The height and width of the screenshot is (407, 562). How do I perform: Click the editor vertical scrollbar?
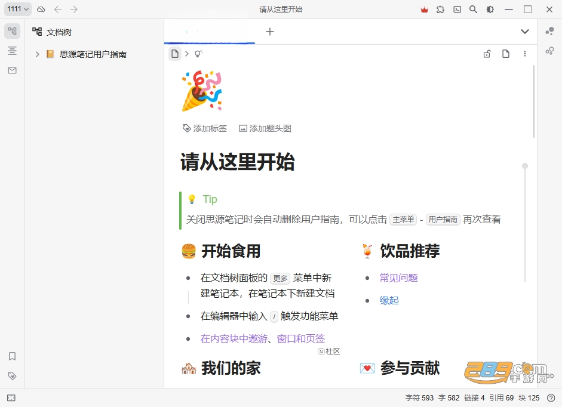[534, 101]
